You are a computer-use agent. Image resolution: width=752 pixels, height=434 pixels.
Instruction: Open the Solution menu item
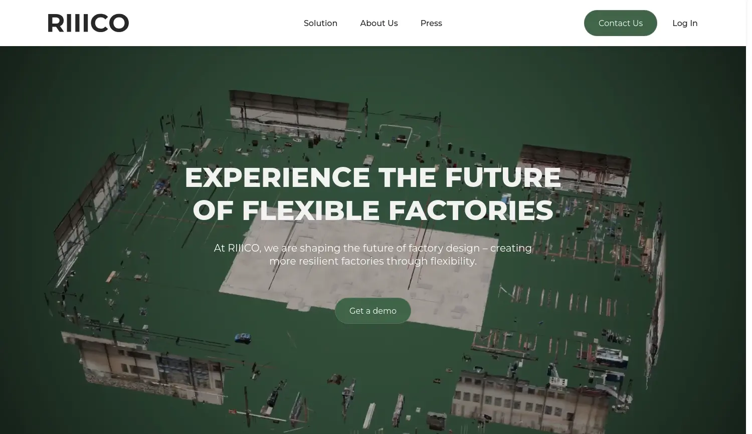click(x=320, y=23)
